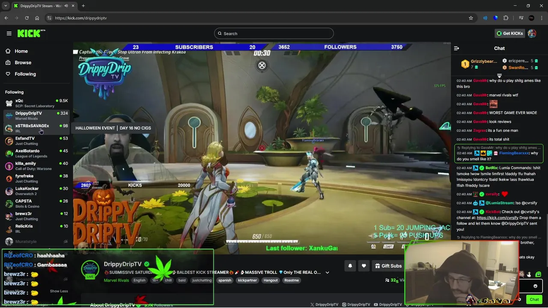548x308 pixels.
Task: Open LukaKockar channel in sidebar
Action: pyautogui.click(x=36, y=191)
